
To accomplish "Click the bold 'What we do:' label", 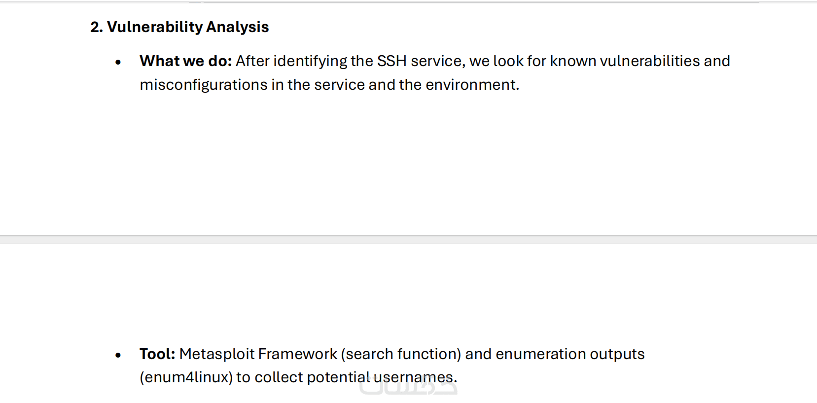I will pyautogui.click(x=185, y=61).
